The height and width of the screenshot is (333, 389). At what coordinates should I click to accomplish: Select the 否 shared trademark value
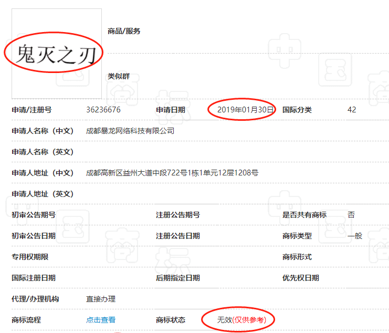click(351, 215)
